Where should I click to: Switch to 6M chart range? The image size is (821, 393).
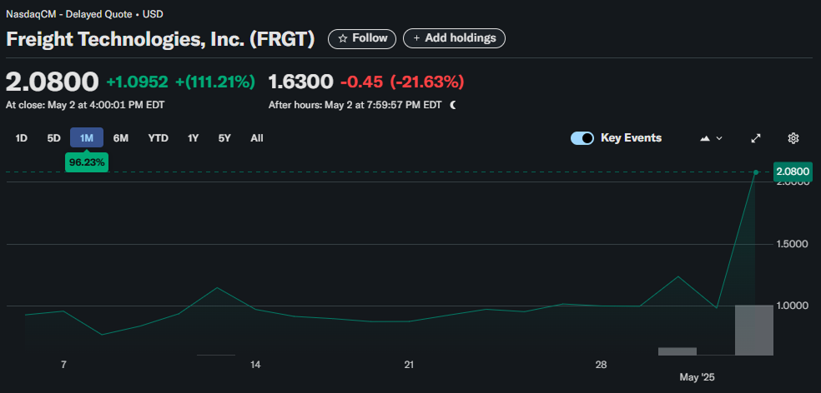pyautogui.click(x=121, y=138)
